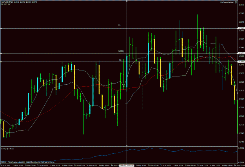Select the Entry horizontal line left handle
245x167 pixels.
click(1, 53)
